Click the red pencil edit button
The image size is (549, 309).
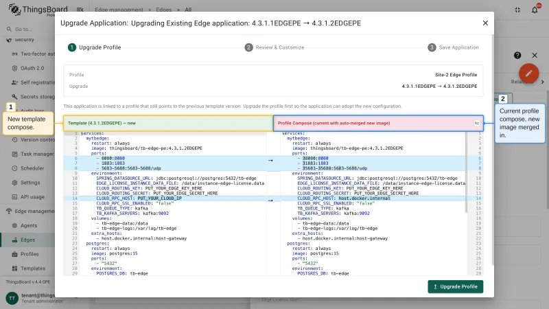[528, 73]
